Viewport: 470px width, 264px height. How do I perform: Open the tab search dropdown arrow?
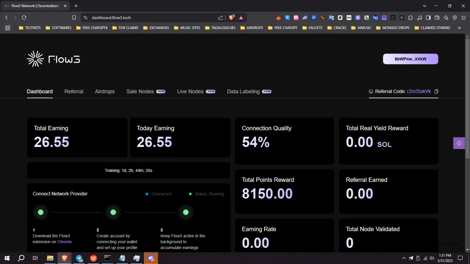tap(424, 6)
